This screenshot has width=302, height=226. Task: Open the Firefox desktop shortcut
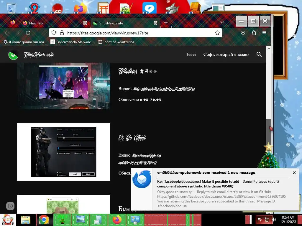click(81, 8)
